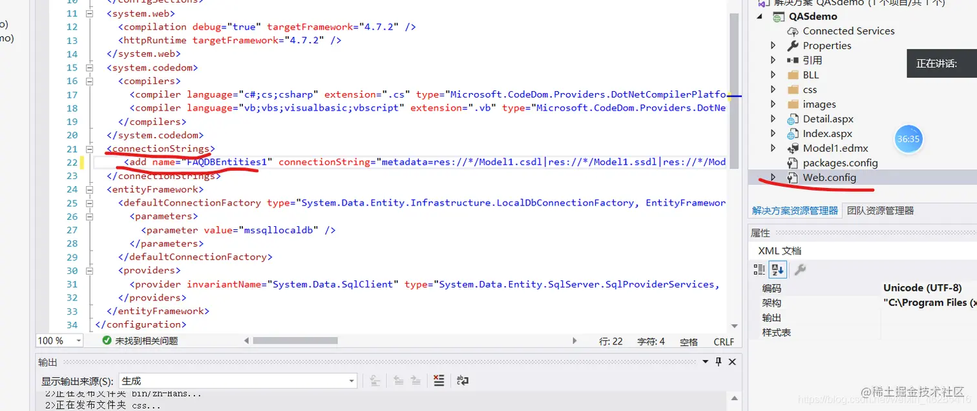The image size is (977, 411).
Task: Collapse the QASdemo project node
Action: (759, 17)
